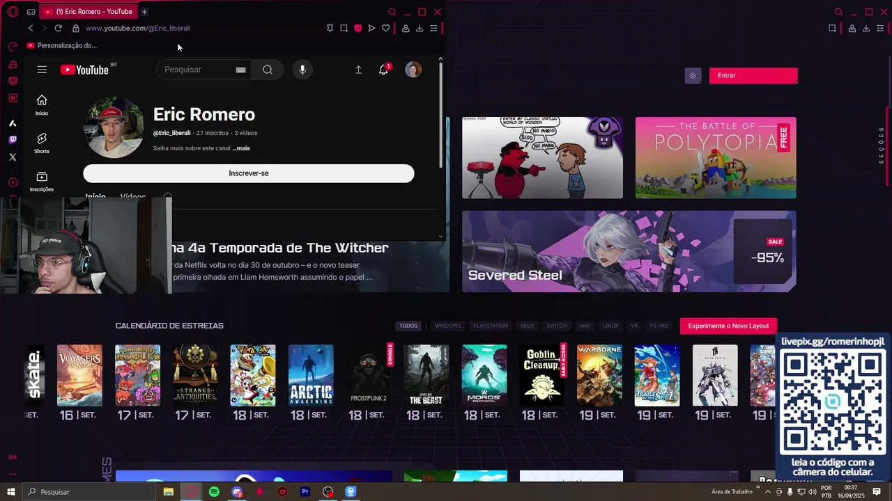Select XBOX platform filter
This screenshot has height=501, width=892.
pos(527,326)
